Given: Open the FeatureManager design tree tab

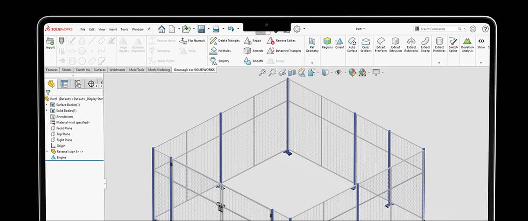Looking at the screenshot, I should point(51,83).
